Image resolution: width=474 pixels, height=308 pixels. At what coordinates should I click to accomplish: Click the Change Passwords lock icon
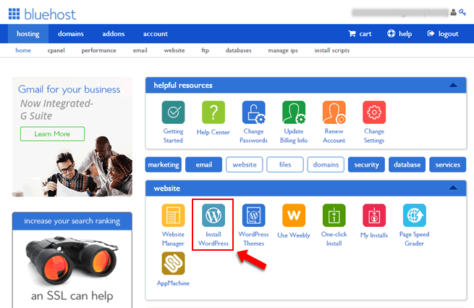pos(253,112)
